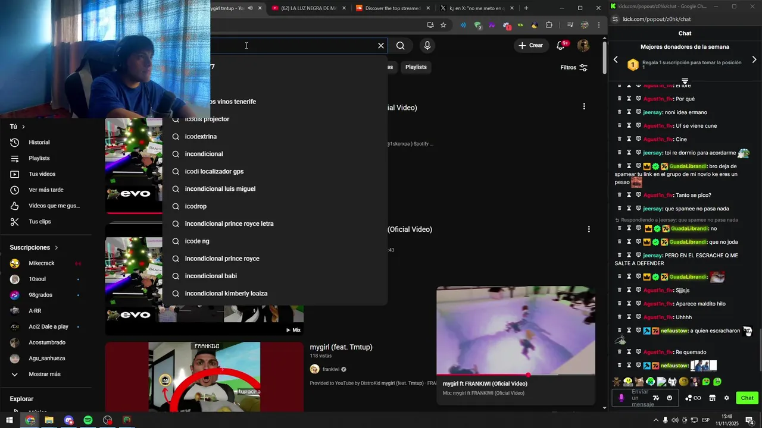This screenshot has height=428, width=762.
Task: Collapse the donors panel handle
Action: pos(685,81)
